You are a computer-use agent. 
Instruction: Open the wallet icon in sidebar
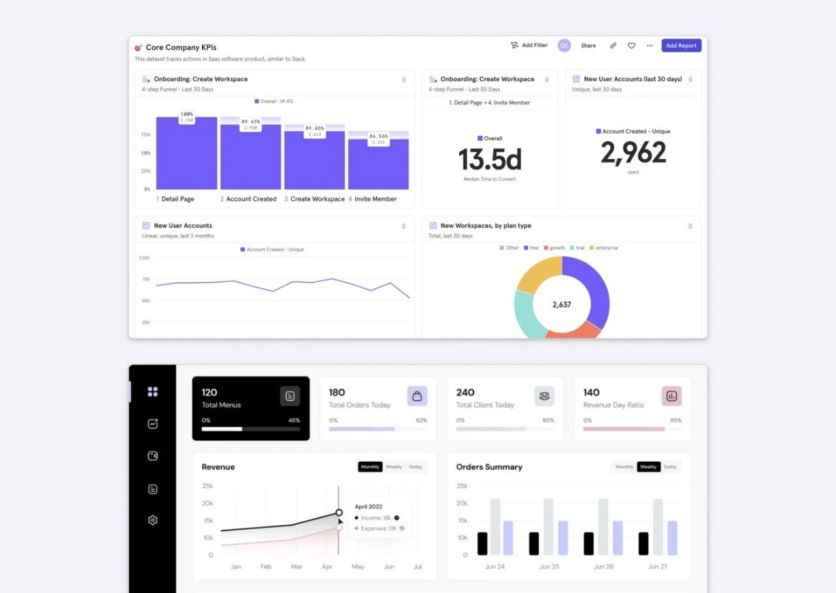click(153, 456)
